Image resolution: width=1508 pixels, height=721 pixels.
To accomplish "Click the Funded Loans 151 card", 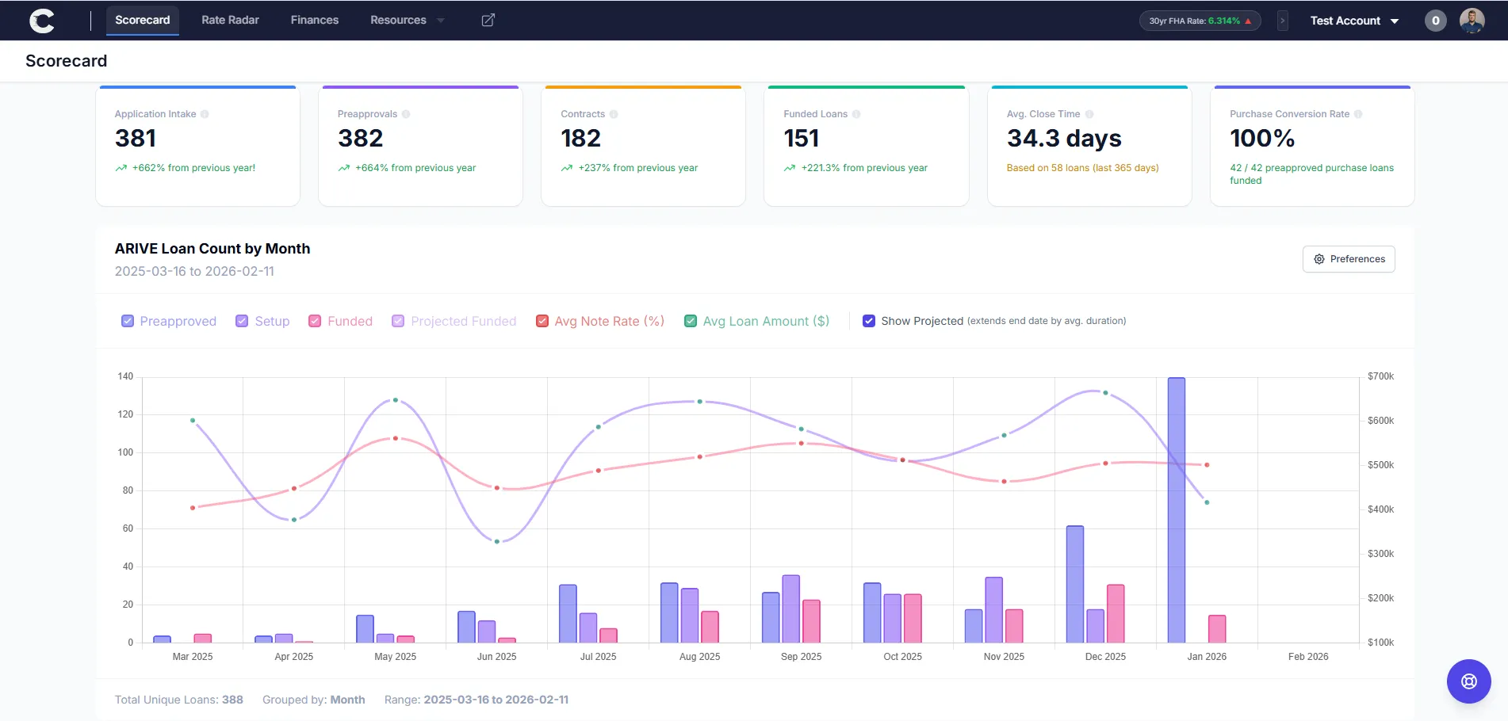I will [x=866, y=146].
